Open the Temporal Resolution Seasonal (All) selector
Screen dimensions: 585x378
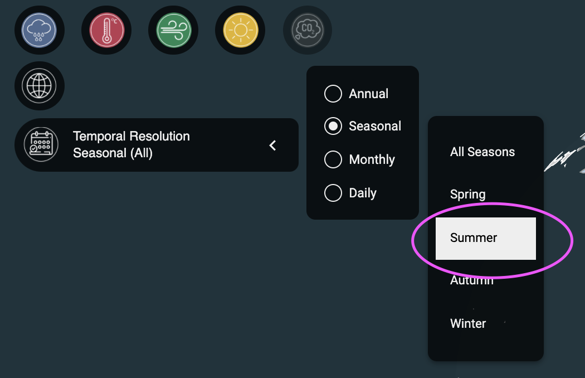pos(157,145)
